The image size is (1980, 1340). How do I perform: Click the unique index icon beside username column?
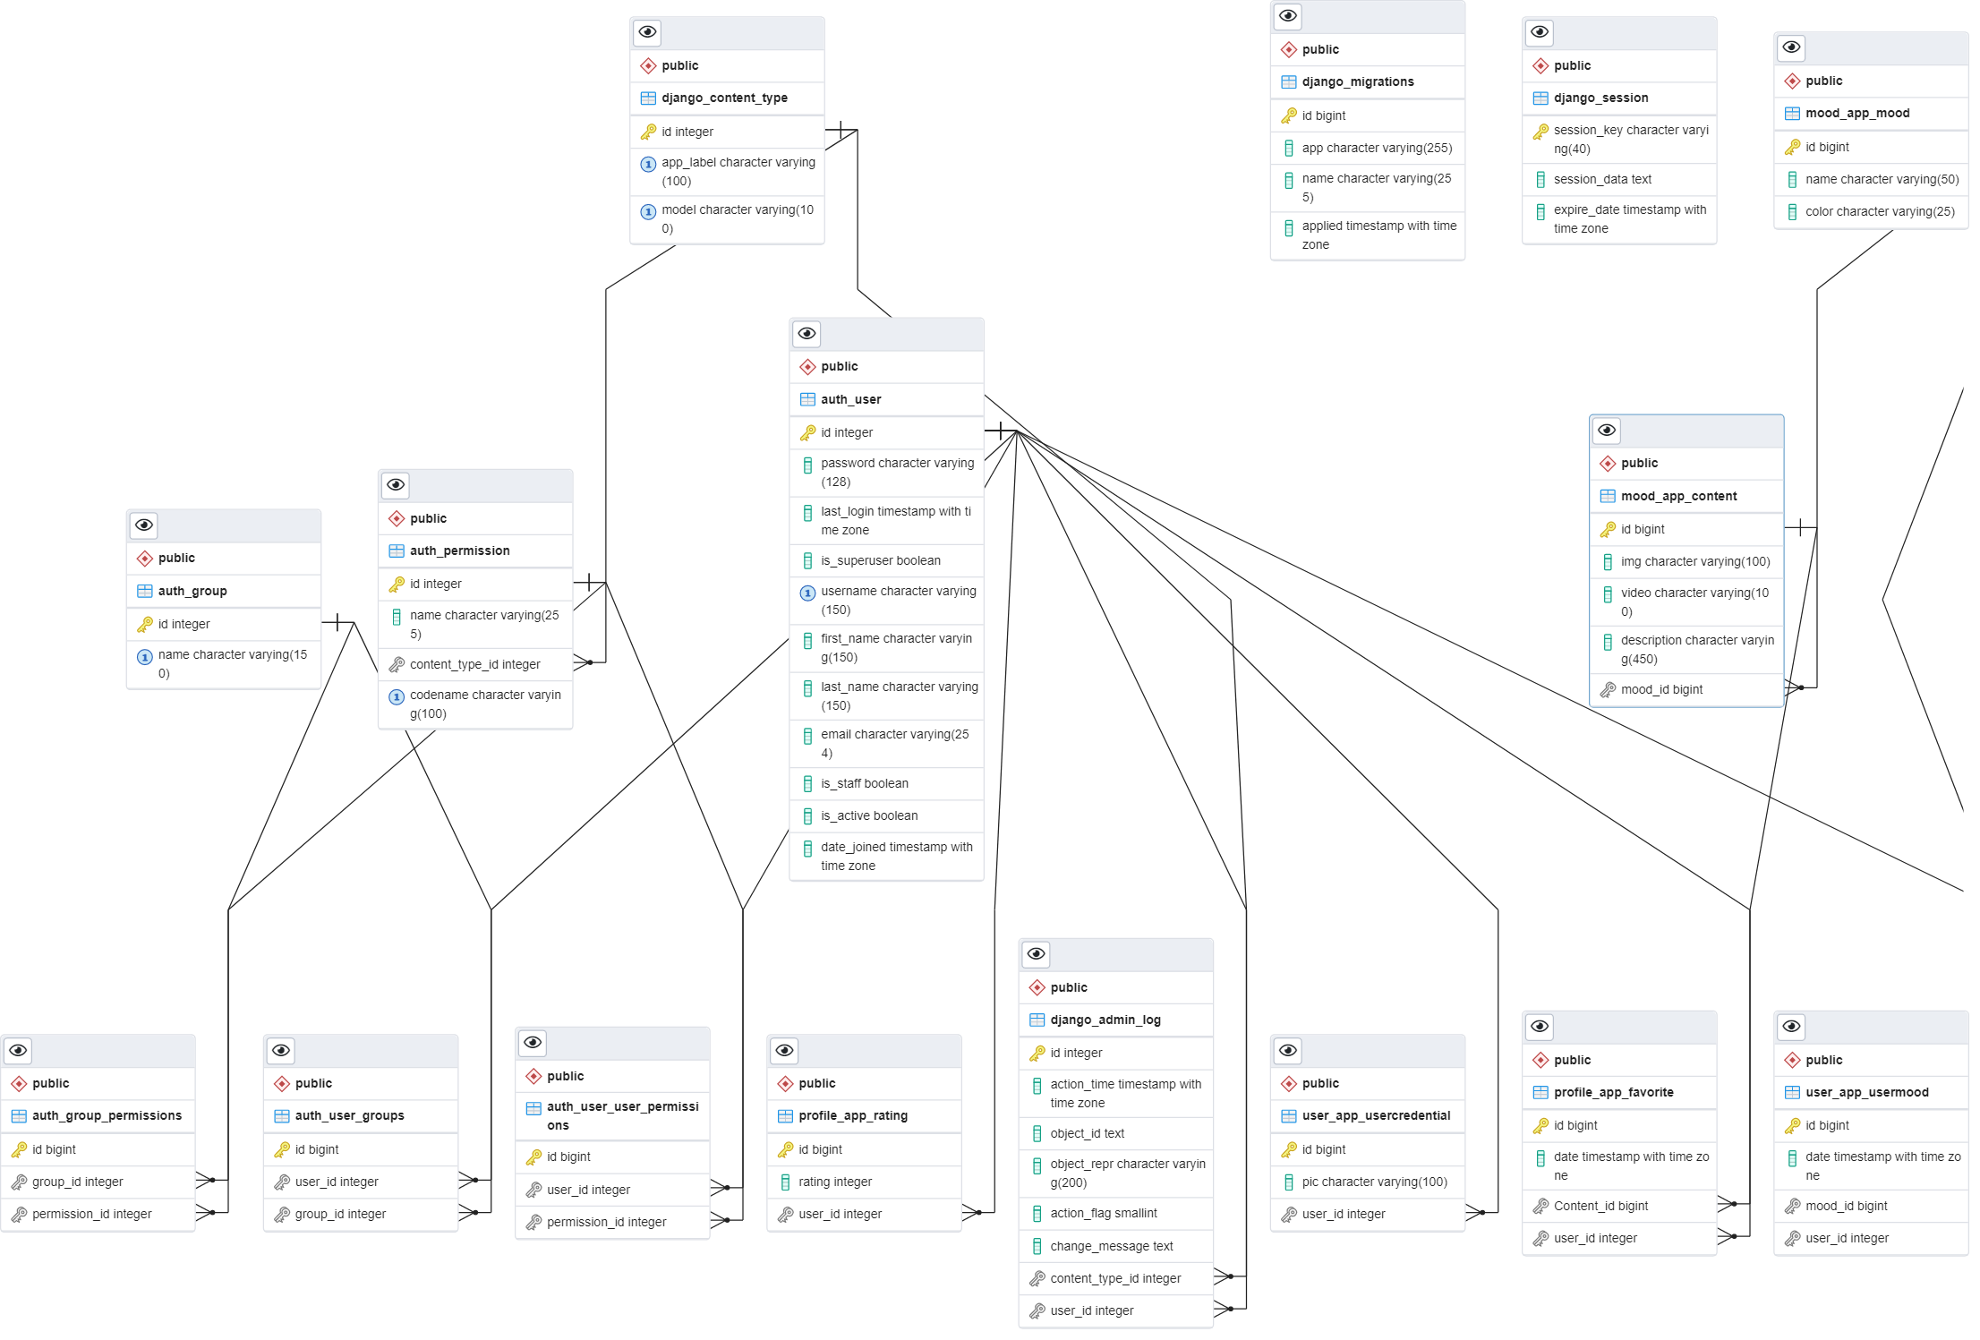coord(807,593)
